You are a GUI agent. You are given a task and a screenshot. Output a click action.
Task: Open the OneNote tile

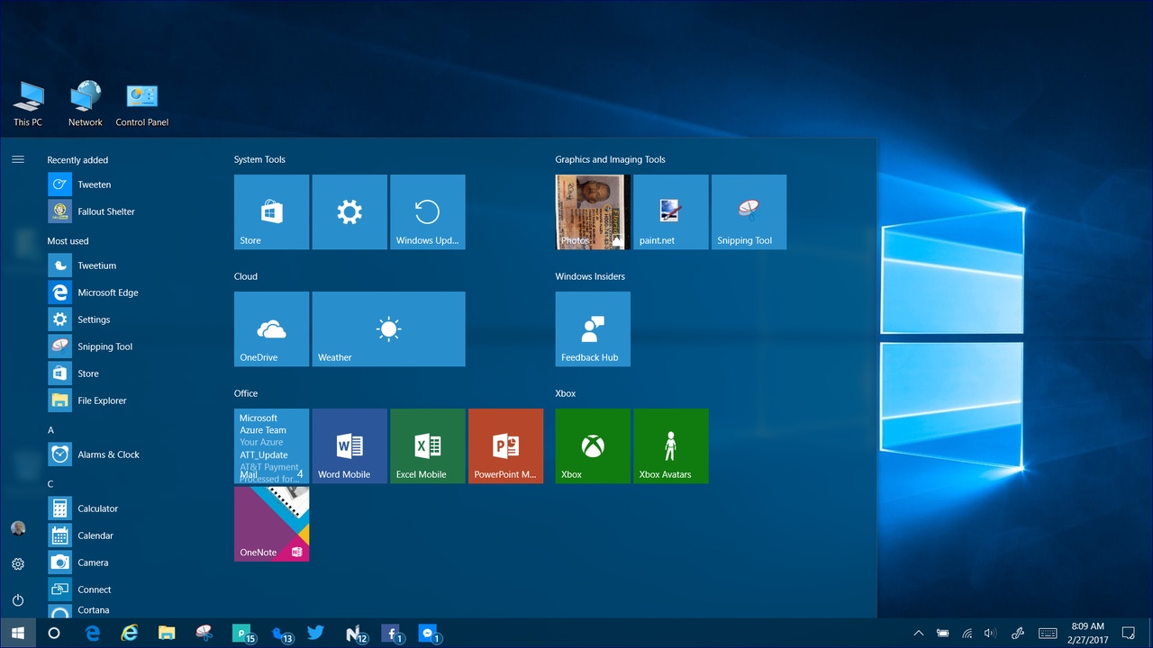271,524
